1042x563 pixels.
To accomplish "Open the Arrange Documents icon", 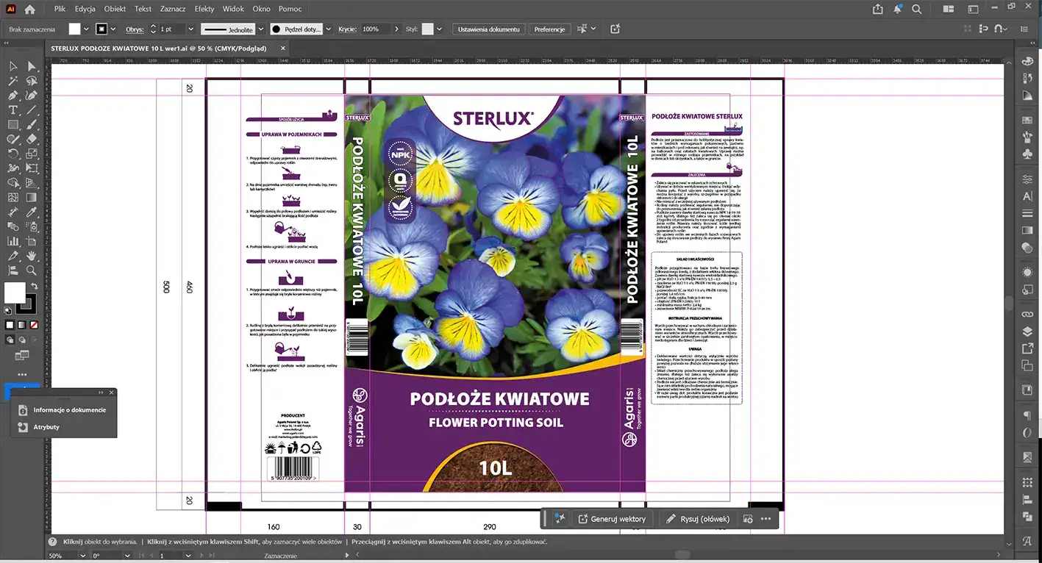I will [949, 9].
